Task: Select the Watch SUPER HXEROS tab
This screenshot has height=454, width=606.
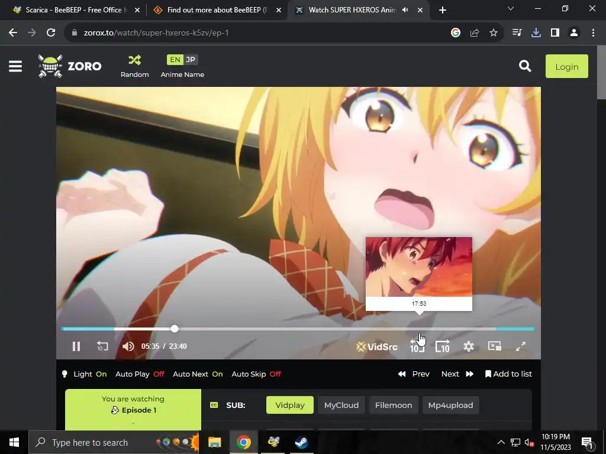Action: [x=352, y=10]
